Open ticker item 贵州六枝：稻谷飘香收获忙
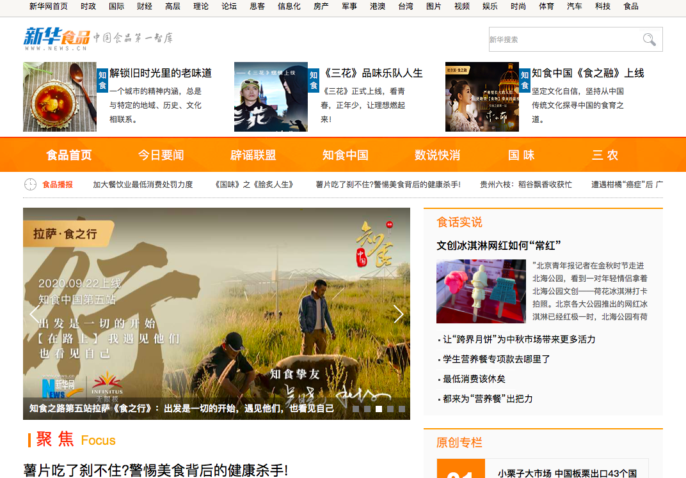The height and width of the screenshot is (478, 686). (x=526, y=185)
